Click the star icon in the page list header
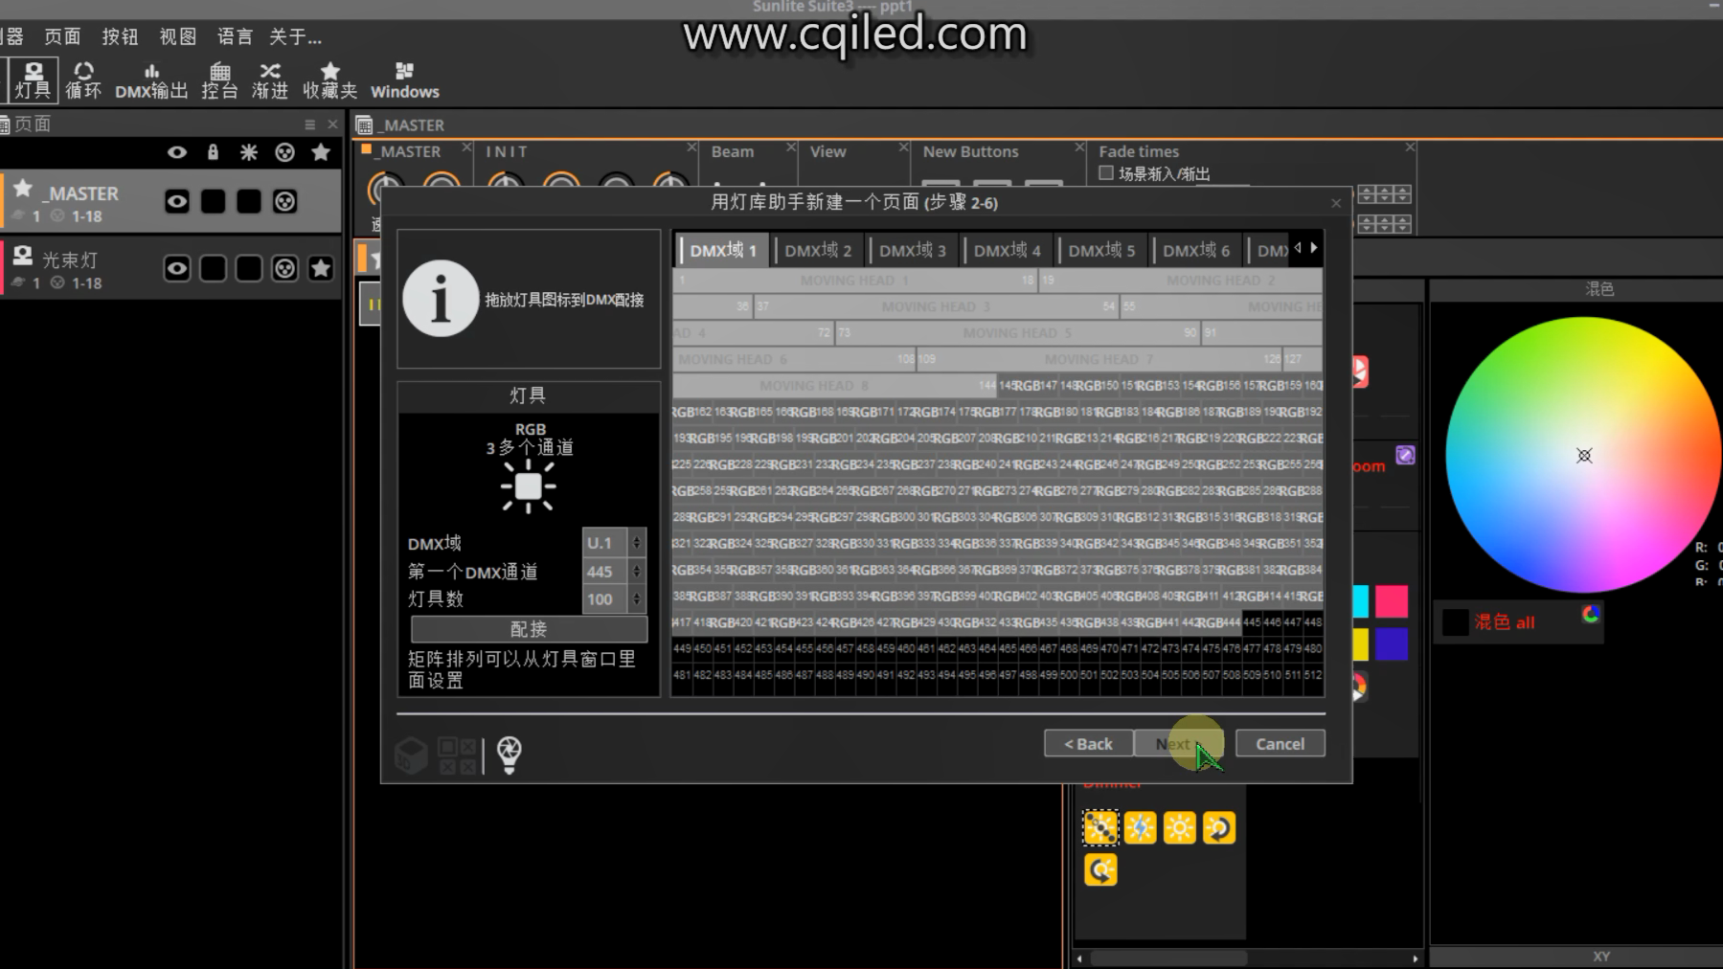Image resolution: width=1723 pixels, height=969 pixels. point(321,152)
